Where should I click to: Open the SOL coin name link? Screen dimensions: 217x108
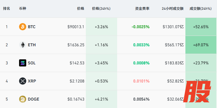click(32, 63)
